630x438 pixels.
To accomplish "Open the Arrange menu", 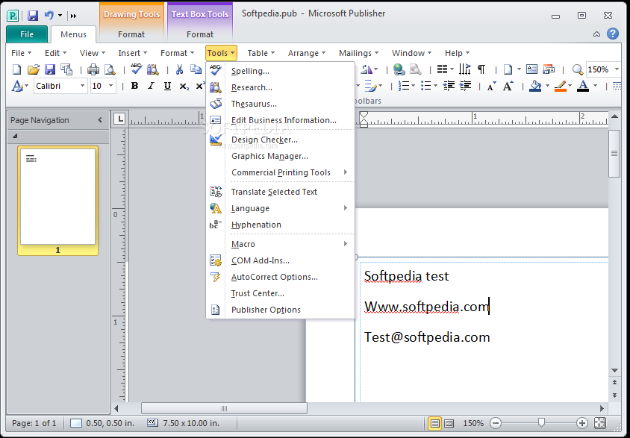I will [307, 53].
